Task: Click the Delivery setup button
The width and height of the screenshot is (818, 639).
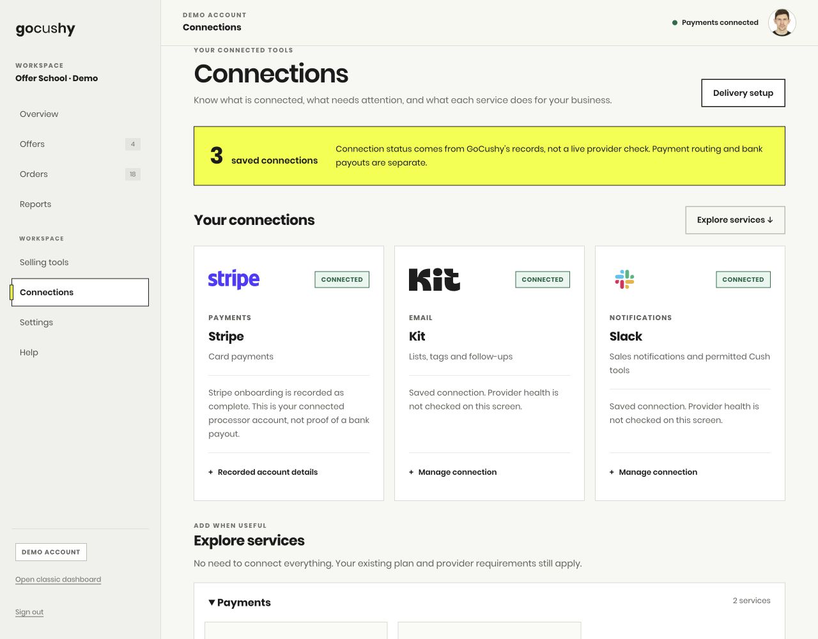Action: (743, 93)
